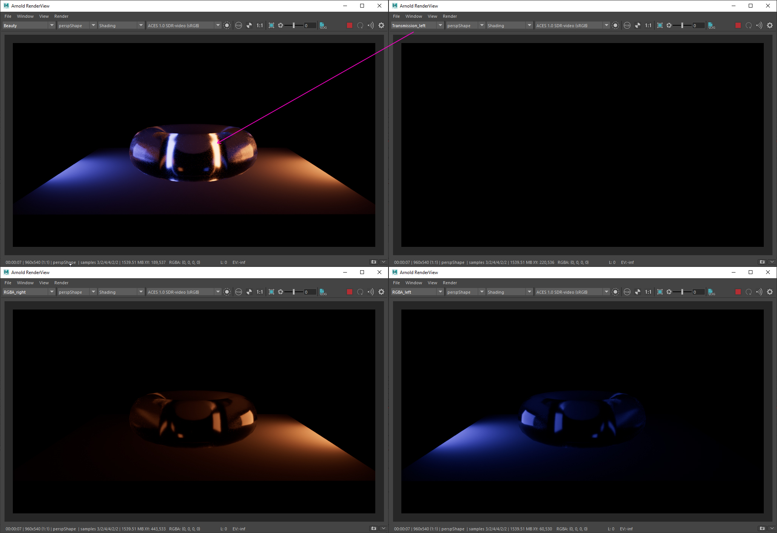Click crop region icon in Transmission_left window
Screen dimensions: 777x533
(x=660, y=26)
